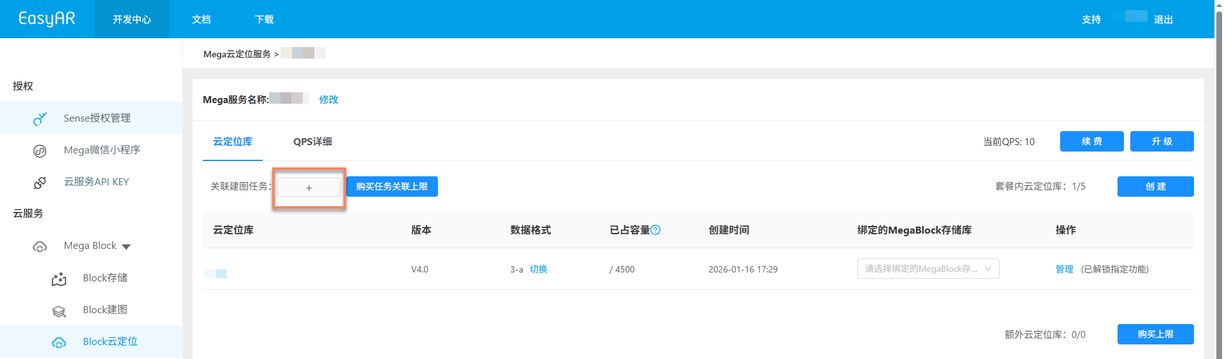
Task: Click the 修改 link beside service name
Action: tap(328, 99)
